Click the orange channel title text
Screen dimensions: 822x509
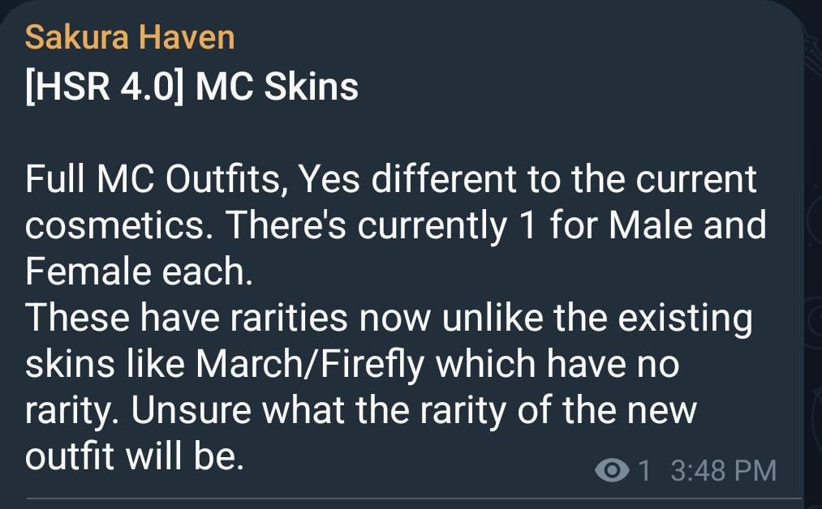tap(128, 36)
